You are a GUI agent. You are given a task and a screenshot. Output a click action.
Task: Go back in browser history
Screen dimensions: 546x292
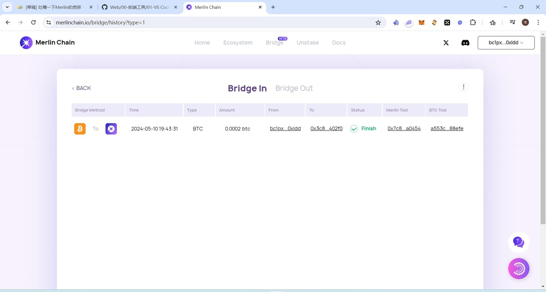(8, 23)
